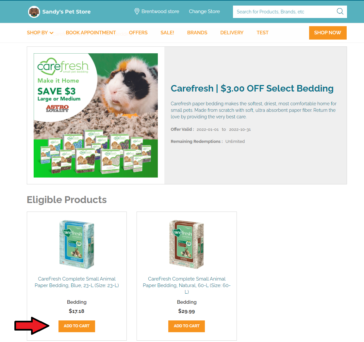The image size is (364, 342).
Task: Open CareFresh Natural 60-L product title link
Action: point(187,285)
